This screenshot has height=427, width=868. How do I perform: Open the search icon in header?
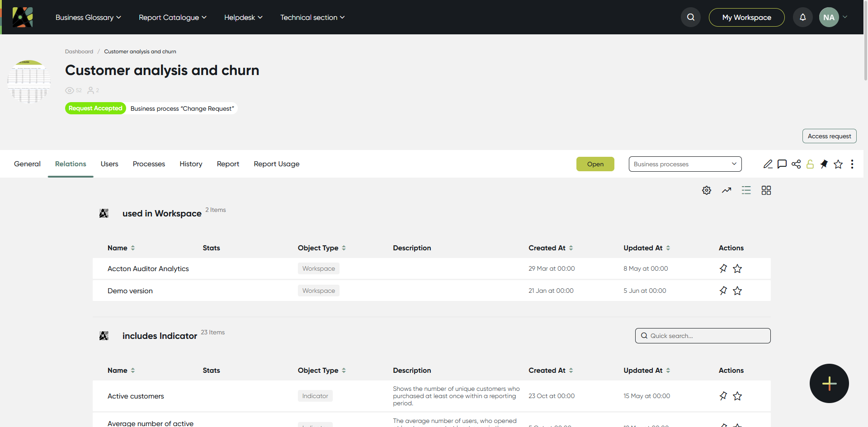click(691, 17)
